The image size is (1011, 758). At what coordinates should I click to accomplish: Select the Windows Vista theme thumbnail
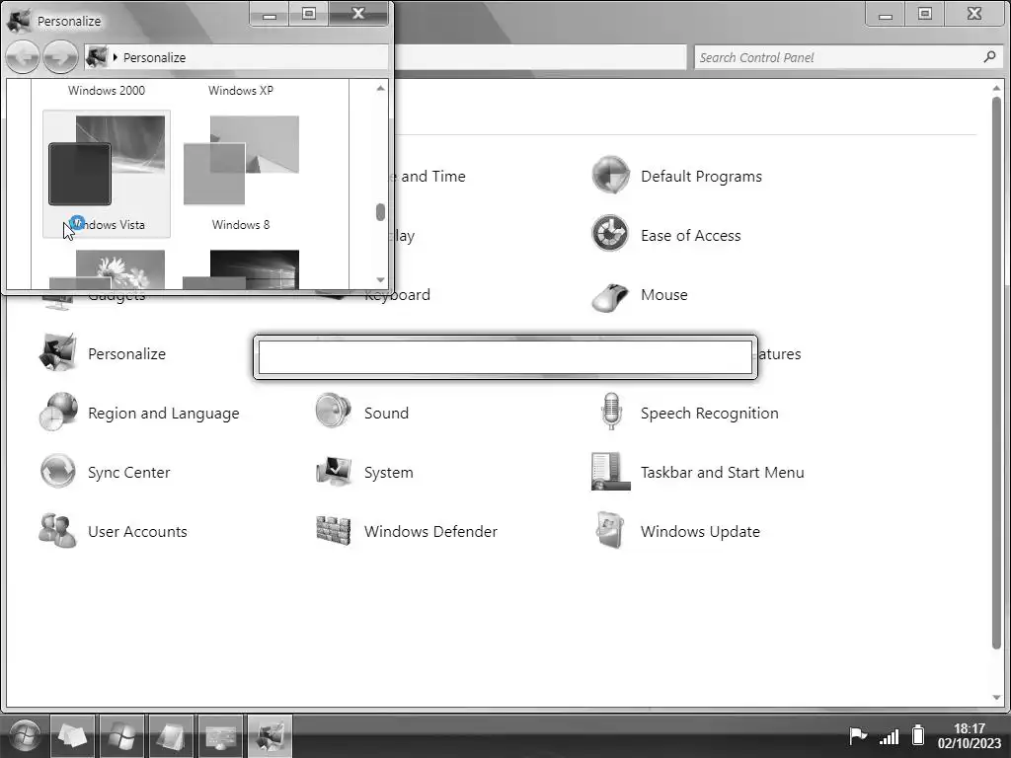coord(107,174)
